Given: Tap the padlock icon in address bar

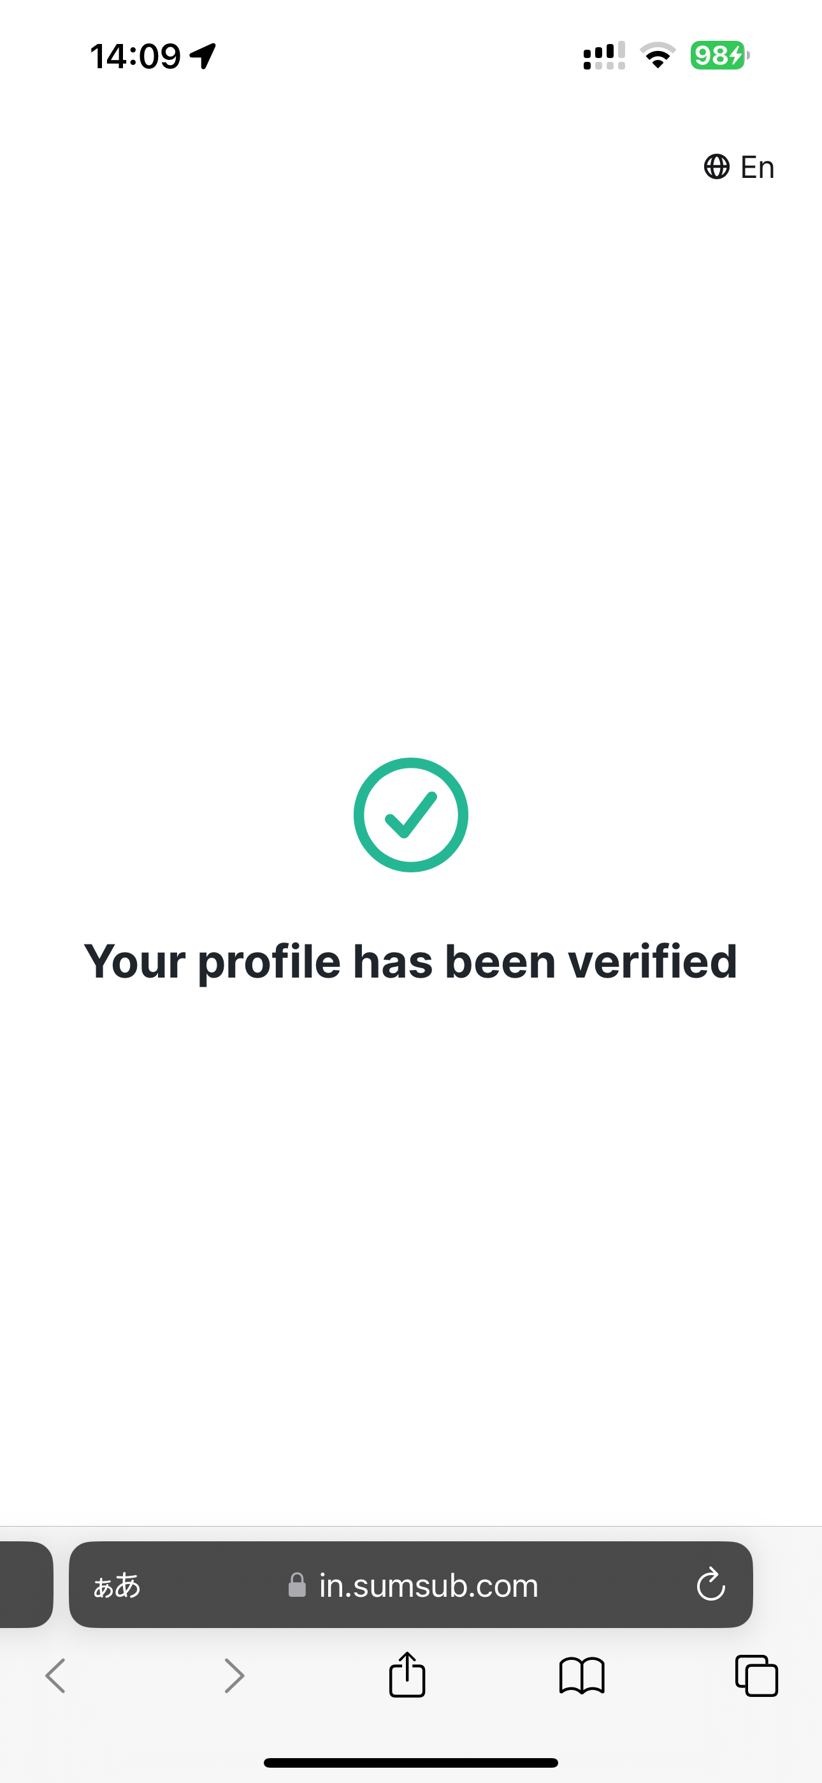Looking at the screenshot, I should click(297, 1584).
